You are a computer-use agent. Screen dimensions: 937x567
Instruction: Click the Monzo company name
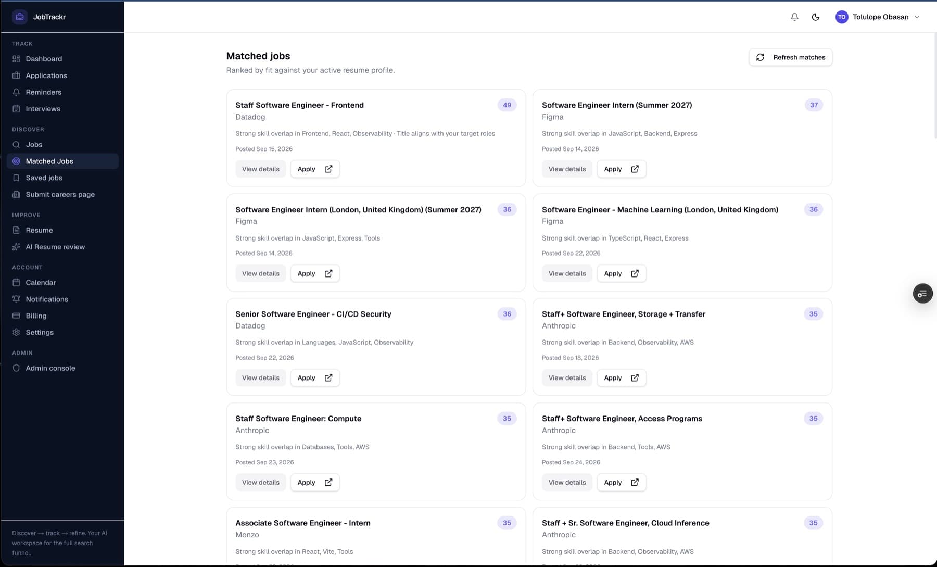click(x=247, y=535)
